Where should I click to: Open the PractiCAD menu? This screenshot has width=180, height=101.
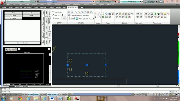tap(110, 4)
